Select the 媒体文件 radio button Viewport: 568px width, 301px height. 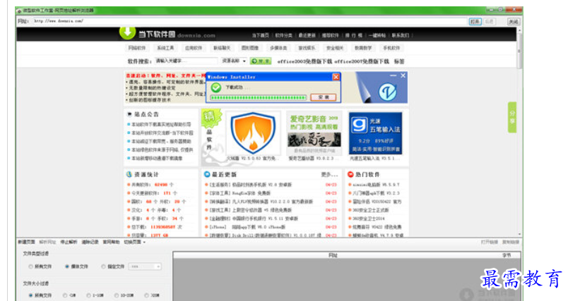pos(67,266)
